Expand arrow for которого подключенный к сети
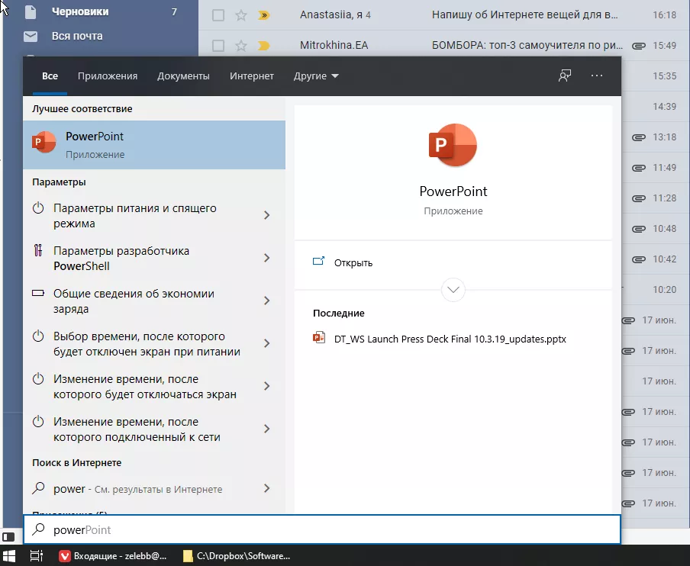This screenshot has width=690, height=566. tap(266, 429)
